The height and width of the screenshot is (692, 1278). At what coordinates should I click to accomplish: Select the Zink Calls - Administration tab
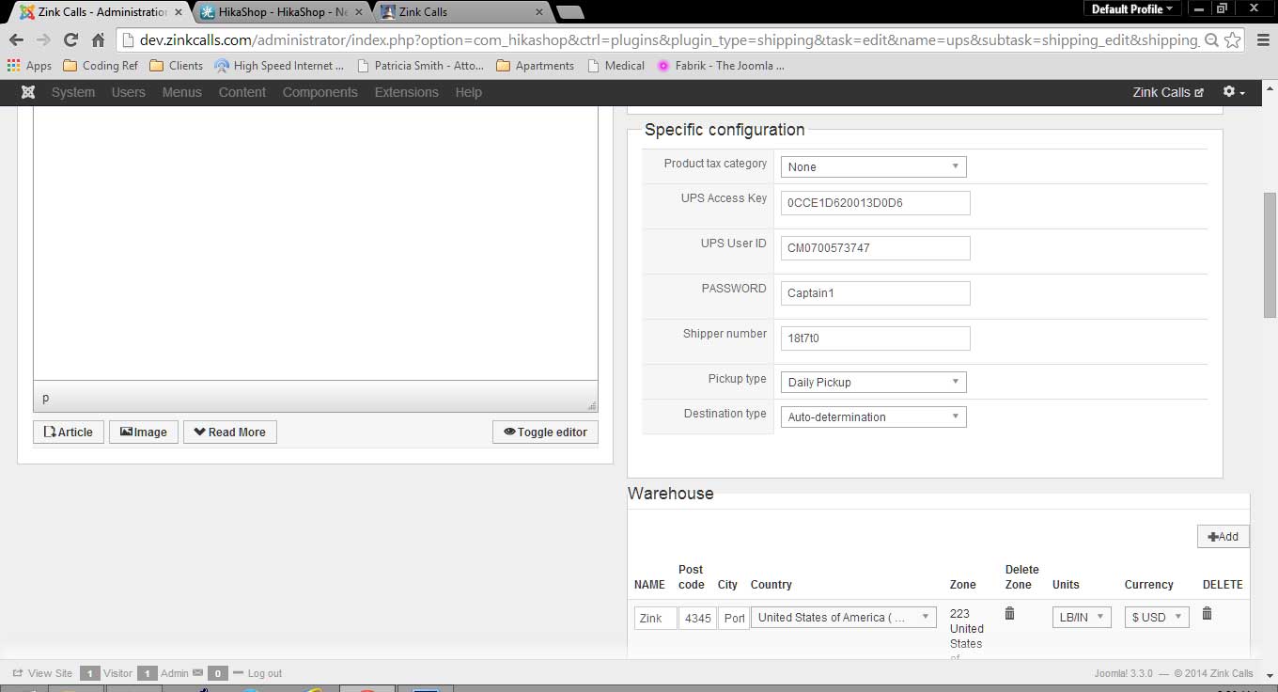tap(101, 12)
